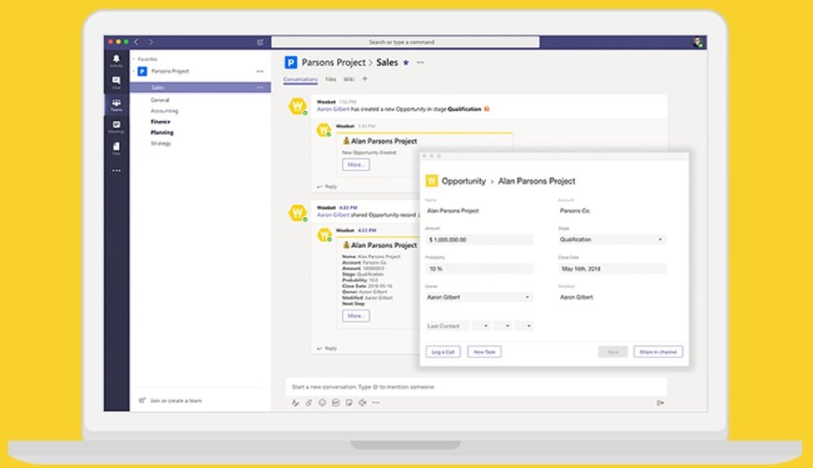Open the Files icon in the left rail

(116, 149)
